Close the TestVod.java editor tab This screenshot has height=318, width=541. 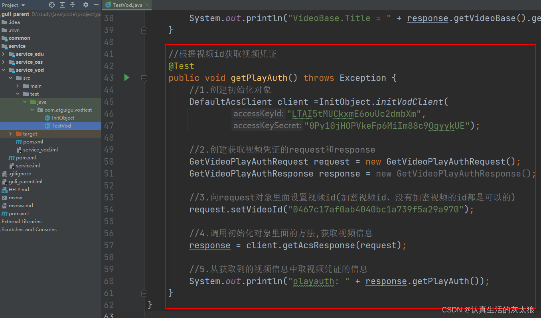tap(148, 5)
